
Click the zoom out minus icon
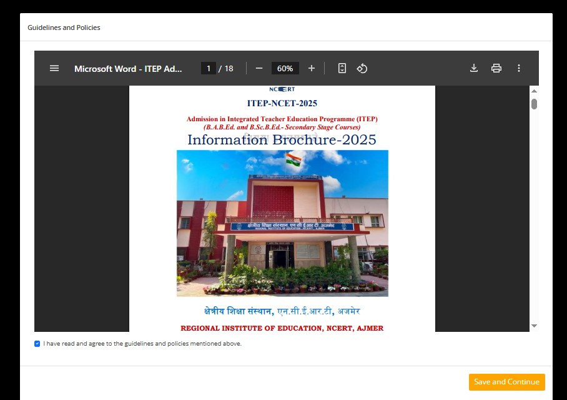pos(259,68)
